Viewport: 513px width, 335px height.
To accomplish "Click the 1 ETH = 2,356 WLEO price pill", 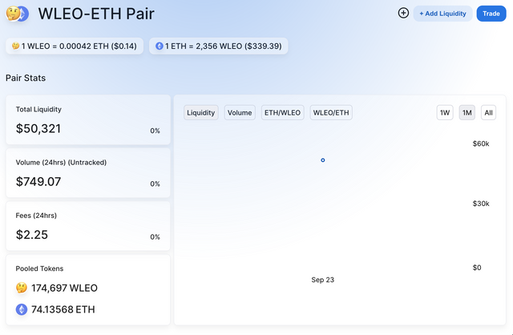I will [219, 46].
